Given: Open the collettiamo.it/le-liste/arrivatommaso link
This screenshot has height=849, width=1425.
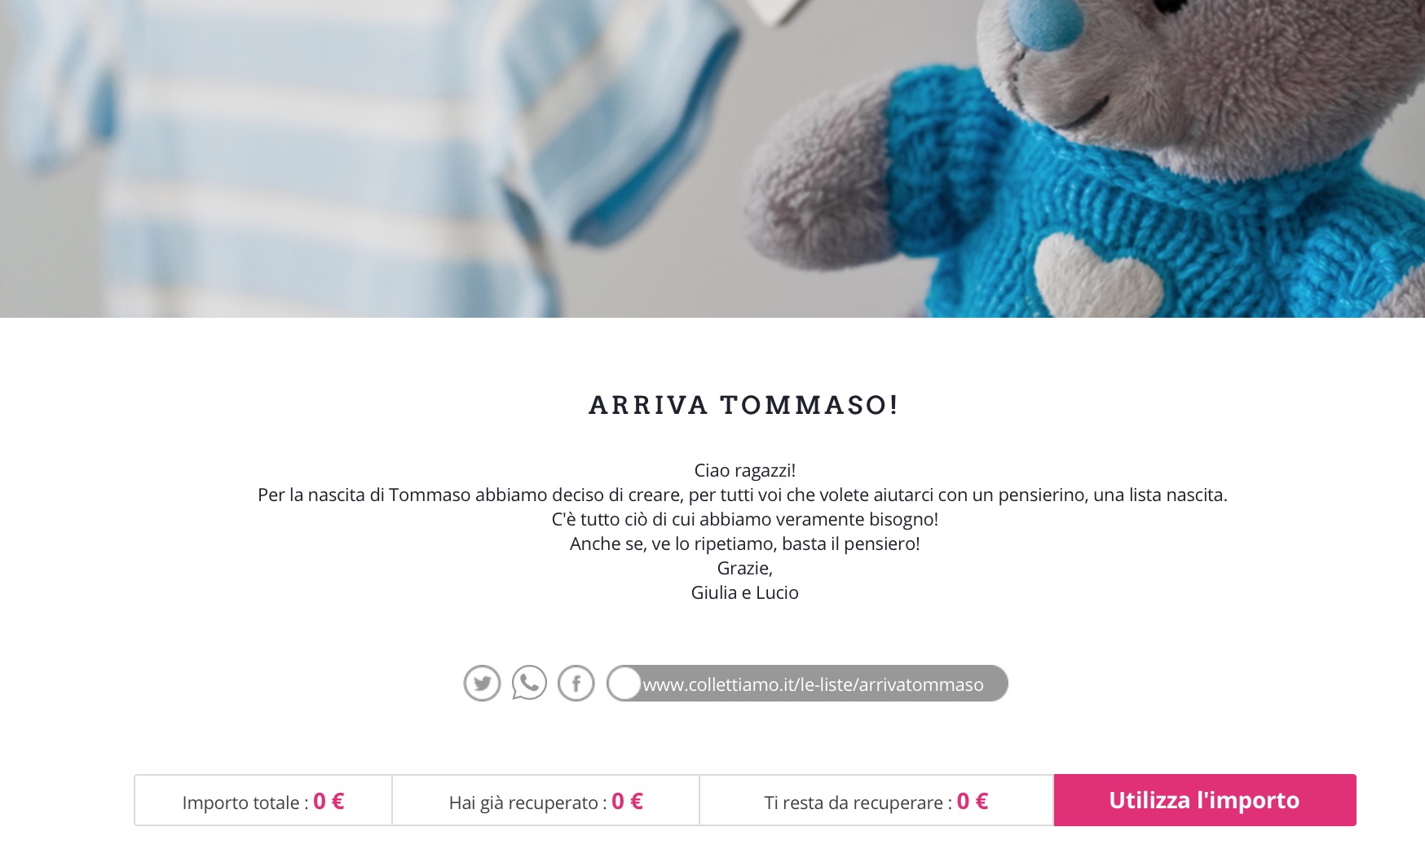Looking at the screenshot, I should pyautogui.click(x=813, y=684).
